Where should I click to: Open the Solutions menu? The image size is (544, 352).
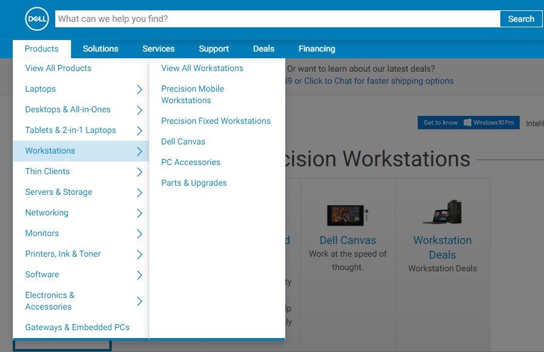[x=101, y=49]
